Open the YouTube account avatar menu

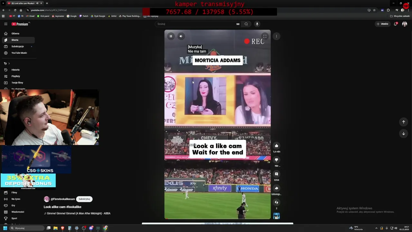(x=405, y=24)
